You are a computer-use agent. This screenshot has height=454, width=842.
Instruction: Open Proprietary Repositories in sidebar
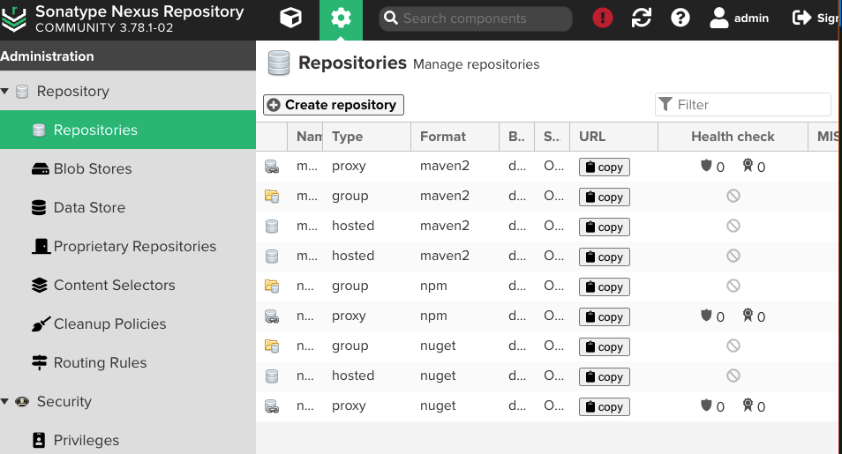(x=128, y=246)
